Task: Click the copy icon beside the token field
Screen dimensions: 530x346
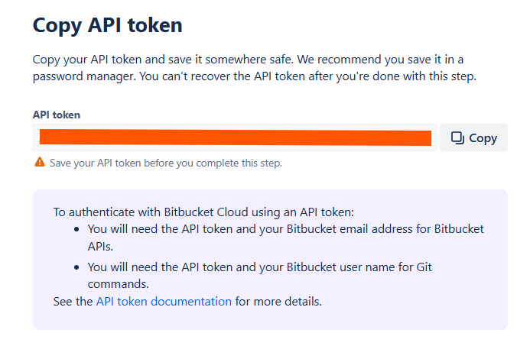Action: click(x=457, y=138)
